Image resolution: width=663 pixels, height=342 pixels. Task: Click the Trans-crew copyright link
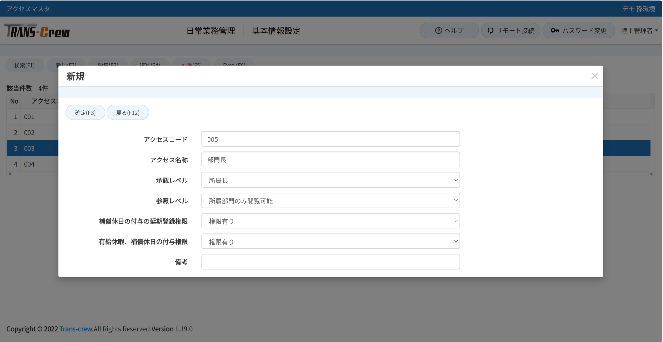[76, 329]
